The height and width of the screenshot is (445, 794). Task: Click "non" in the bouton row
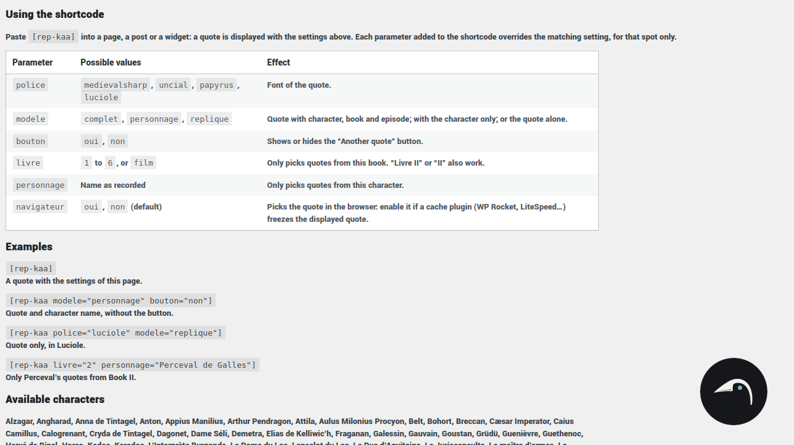118,142
